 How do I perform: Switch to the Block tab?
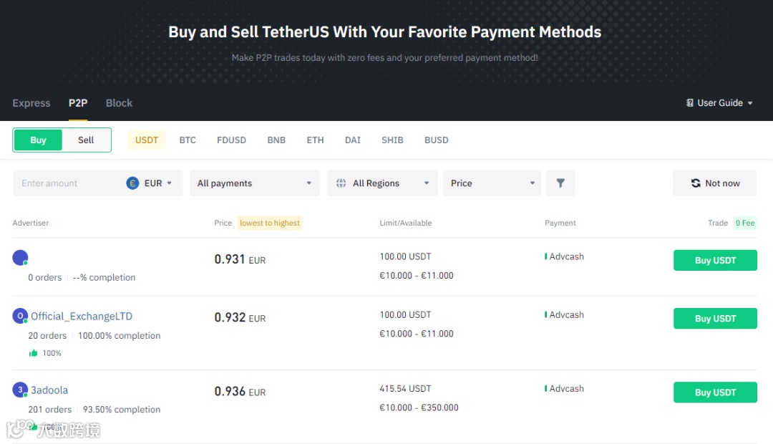click(x=119, y=103)
